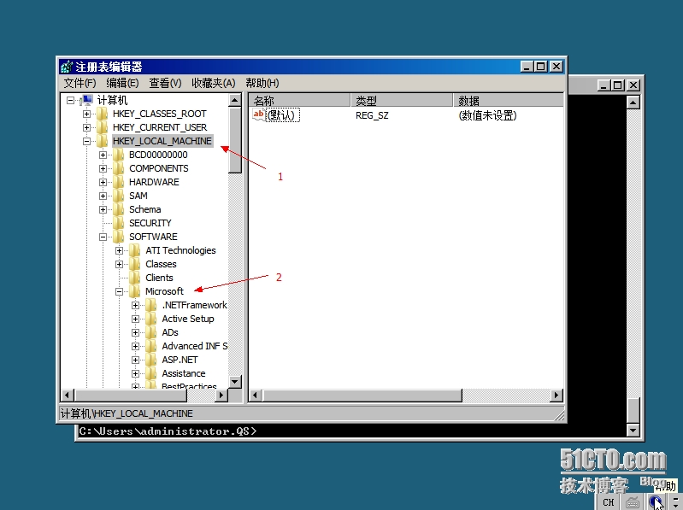Viewport: 683px width, 510px height.
Task: Select the Clients key label
Action: click(x=160, y=278)
